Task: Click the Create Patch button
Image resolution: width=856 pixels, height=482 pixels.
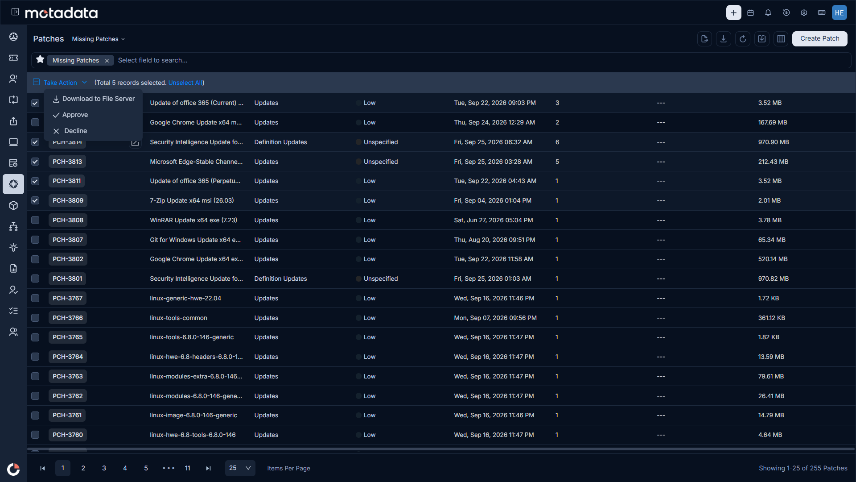Action: coord(819,39)
